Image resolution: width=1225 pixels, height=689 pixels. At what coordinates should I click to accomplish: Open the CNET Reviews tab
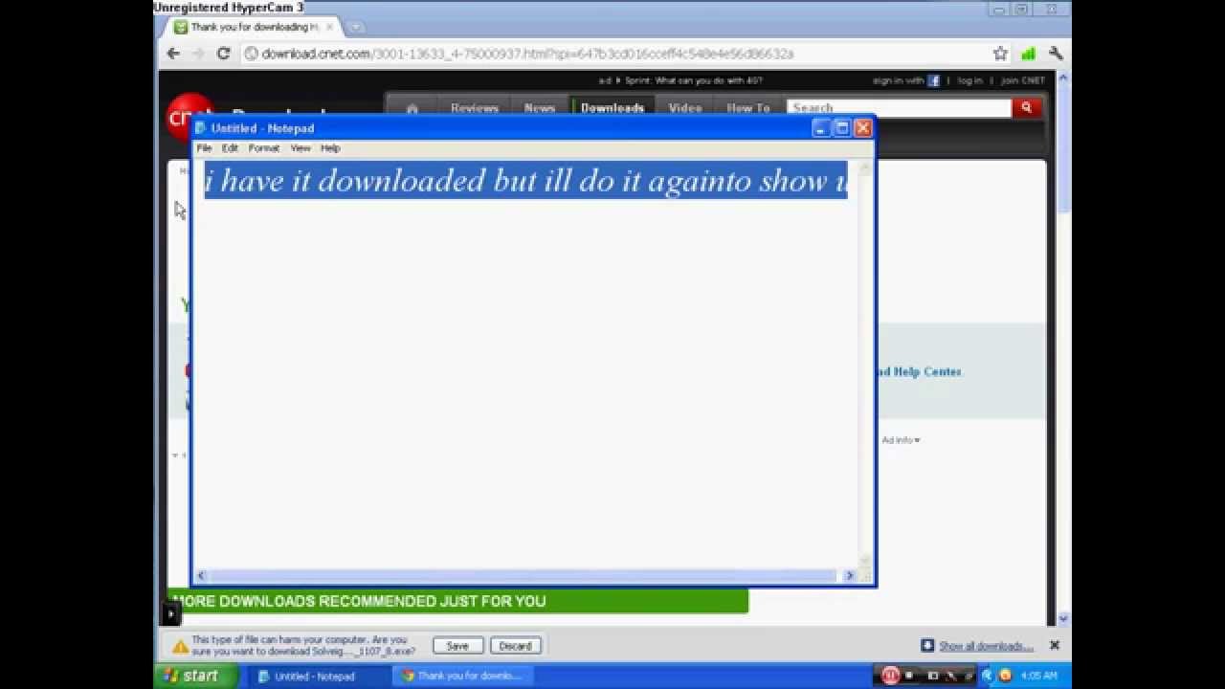click(x=475, y=108)
